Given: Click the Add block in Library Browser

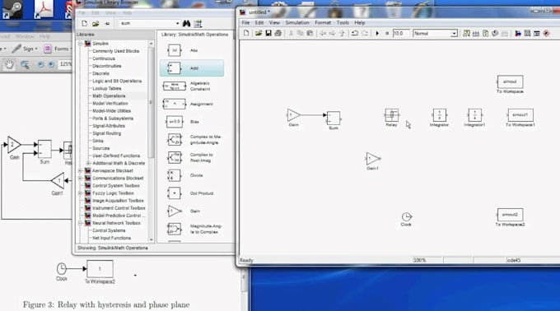Looking at the screenshot, I should [192, 68].
